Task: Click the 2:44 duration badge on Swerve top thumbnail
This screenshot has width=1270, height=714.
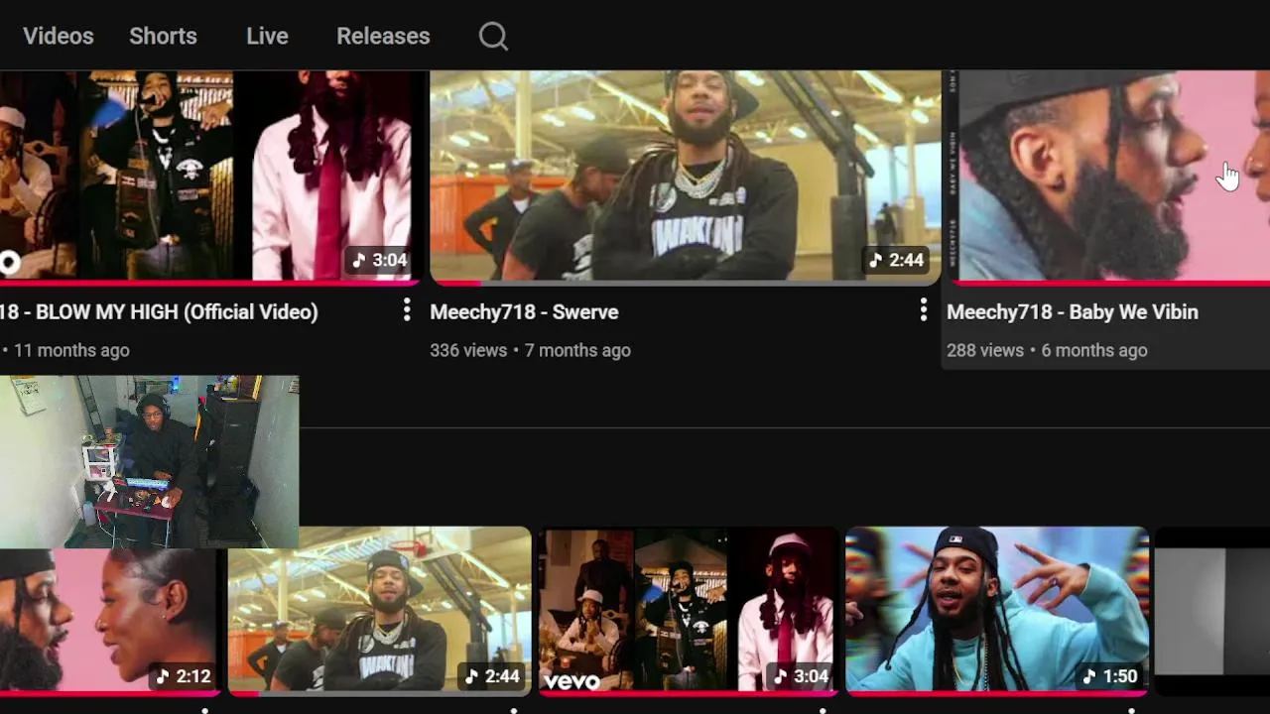Action: click(896, 260)
